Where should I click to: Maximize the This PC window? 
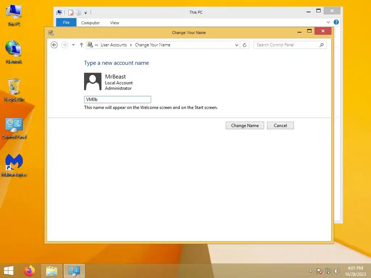318,11
